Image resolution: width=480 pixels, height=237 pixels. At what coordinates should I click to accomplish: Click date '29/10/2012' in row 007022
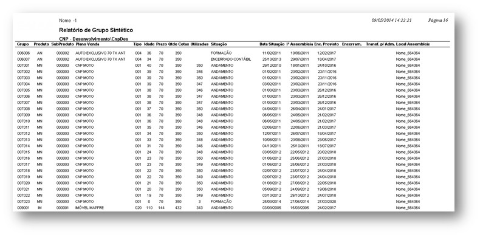point(300,195)
